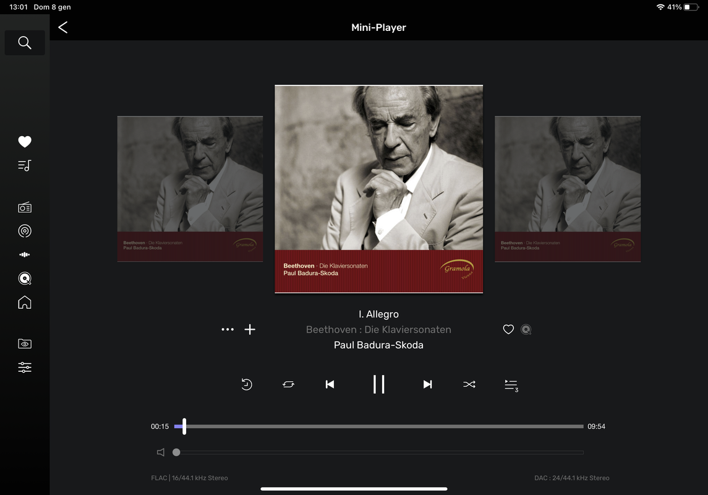Open playlists from the sidebar music list icon
Image resolution: width=708 pixels, height=495 pixels.
coord(25,165)
